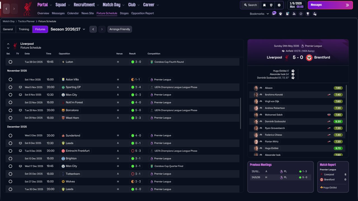Screen dimensions: 358x201
Task: Open the Bookmarks dropdown
Action: (x=259, y=14)
